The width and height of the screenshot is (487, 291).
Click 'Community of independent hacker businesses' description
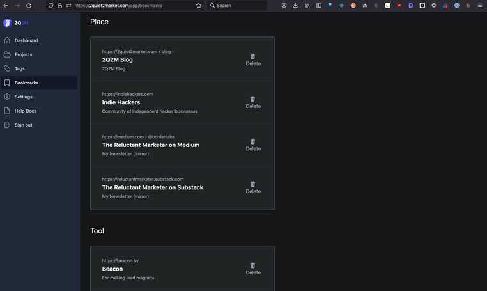pyautogui.click(x=150, y=111)
